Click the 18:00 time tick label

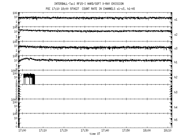[147, 131]
